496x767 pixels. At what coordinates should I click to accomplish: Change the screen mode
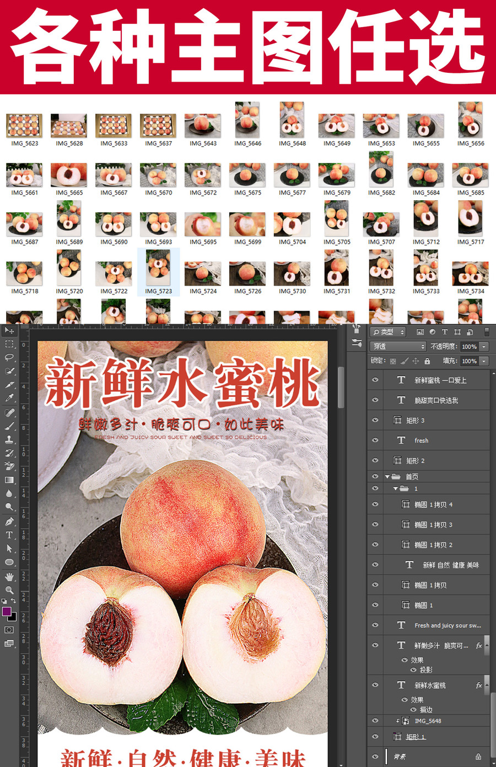click(9, 643)
